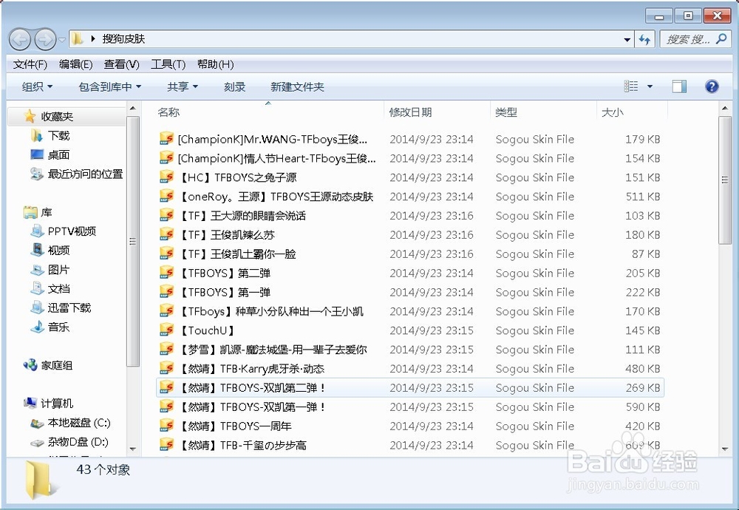Click icon of TFBOYS-双凯第一弹 file
This screenshot has height=510, width=739.
(x=167, y=407)
